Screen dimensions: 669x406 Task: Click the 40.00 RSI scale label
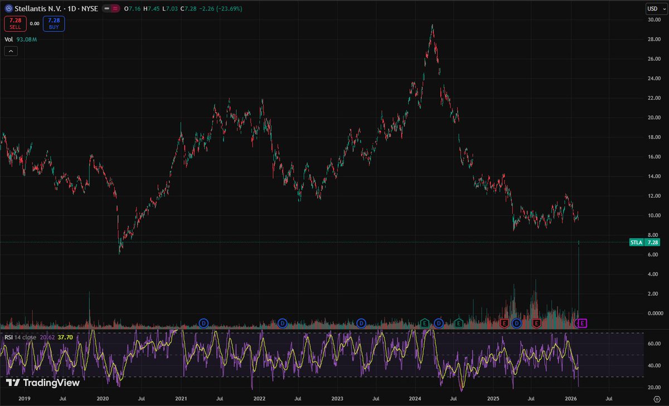(x=654, y=366)
